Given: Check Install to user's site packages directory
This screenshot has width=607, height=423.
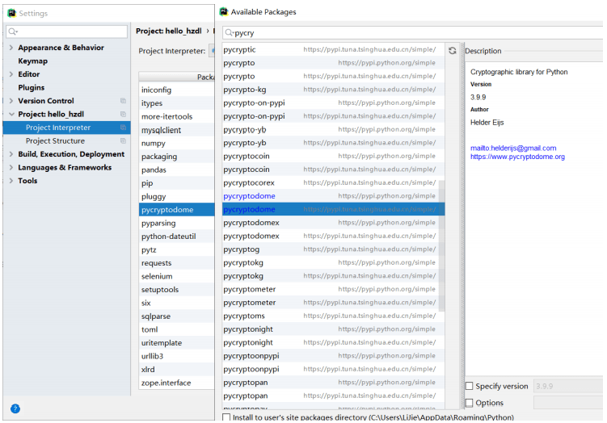Looking at the screenshot, I should click(226, 417).
